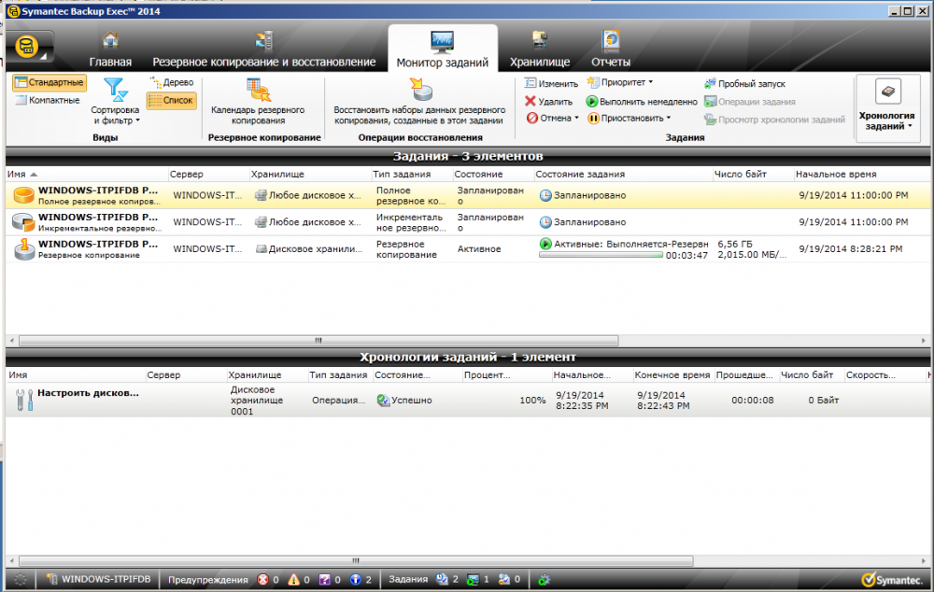Click the purple question alerts icon
Screen dimensions: 934x592
325,580
